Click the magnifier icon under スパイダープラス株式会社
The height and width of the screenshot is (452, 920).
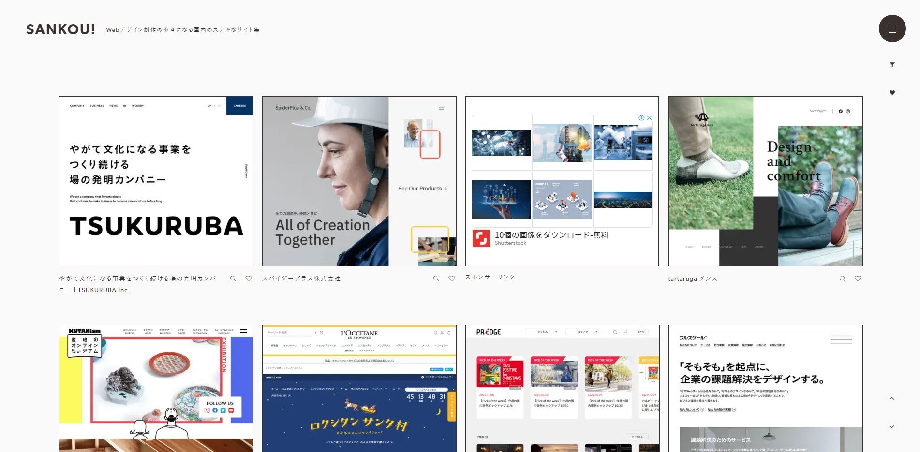(437, 279)
